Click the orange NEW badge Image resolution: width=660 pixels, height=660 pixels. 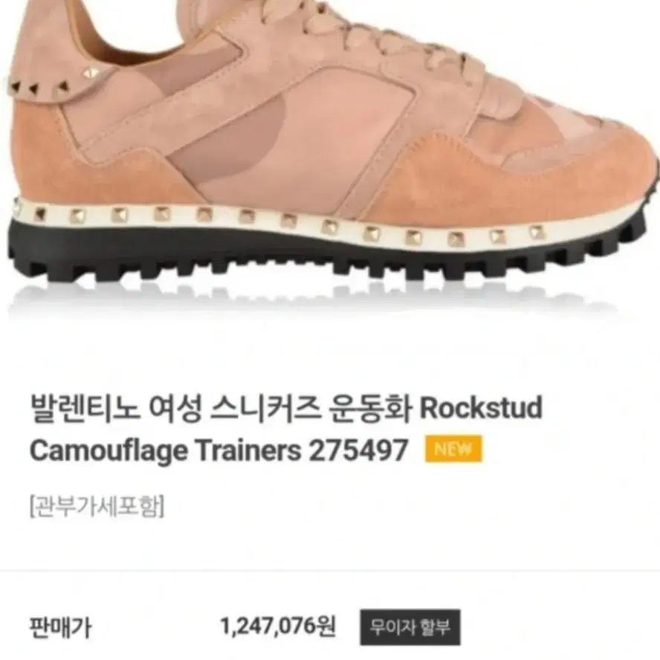(x=453, y=449)
